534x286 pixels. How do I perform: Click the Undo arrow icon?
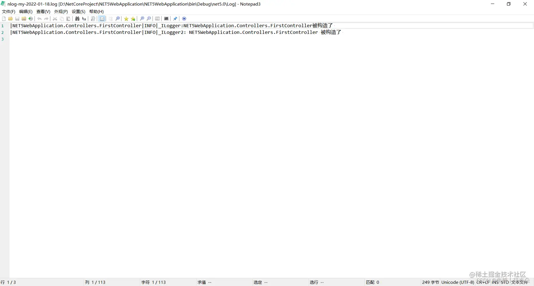[x=39, y=19]
